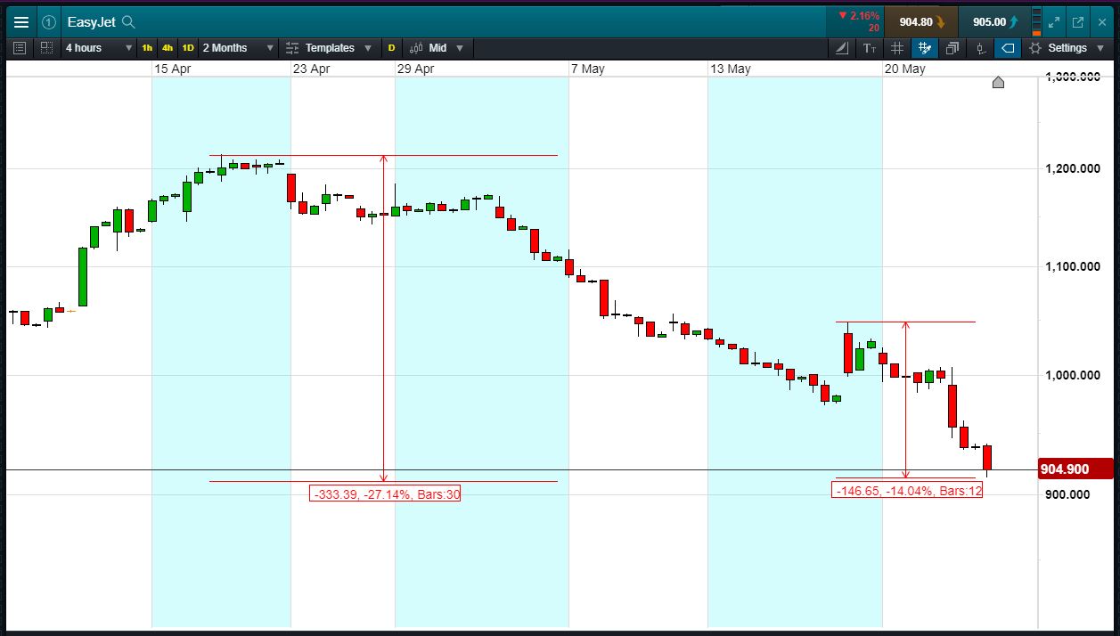Click the 1,200.000 price axis label
This screenshot has height=636, width=1120.
[x=1073, y=168]
